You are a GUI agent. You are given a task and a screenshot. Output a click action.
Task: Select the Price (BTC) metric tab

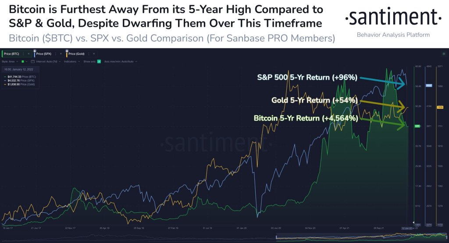12,53
